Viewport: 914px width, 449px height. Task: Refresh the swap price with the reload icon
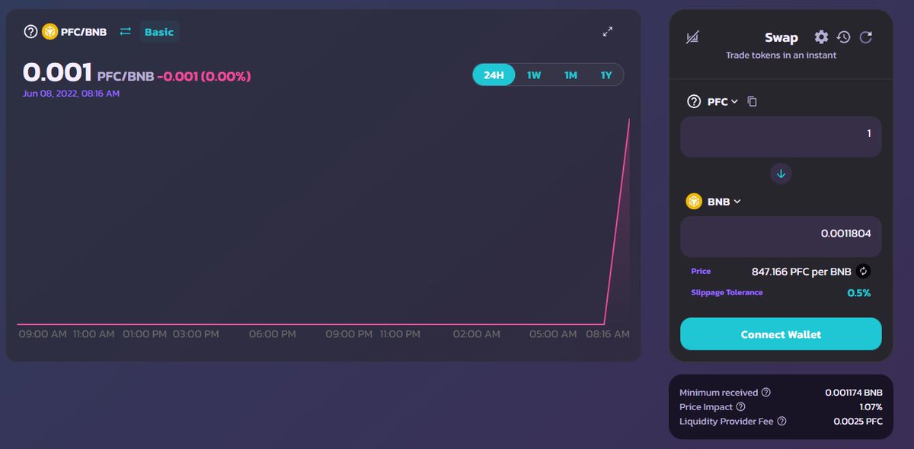[x=865, y=37]
